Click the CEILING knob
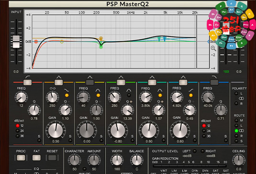This screenshot has width=256, height=174. pyautogui.click(x=238, y=160)
